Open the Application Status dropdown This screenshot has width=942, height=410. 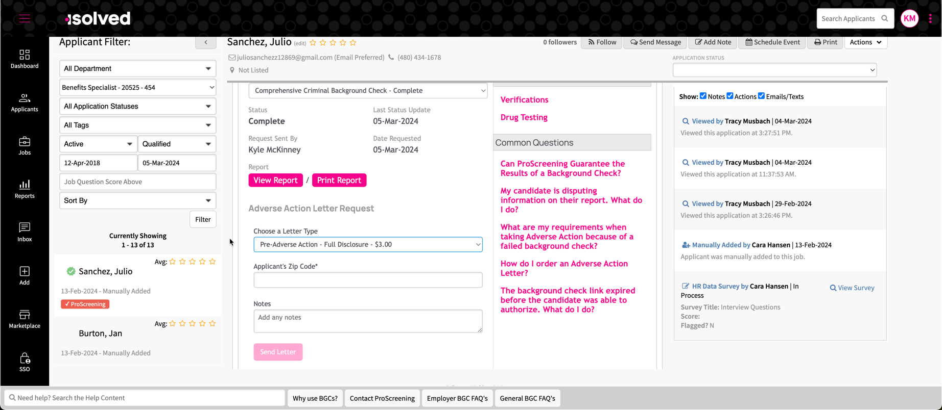(774, 70)
